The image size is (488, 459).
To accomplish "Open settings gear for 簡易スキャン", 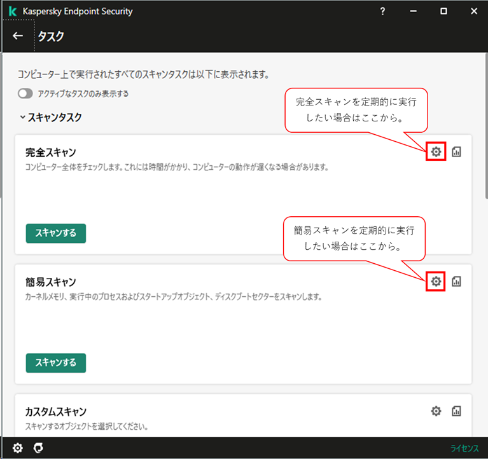I will coord(436,281).
